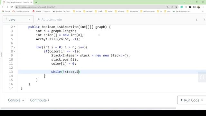Click the green Grammarly extension icon

click(182, 7)
